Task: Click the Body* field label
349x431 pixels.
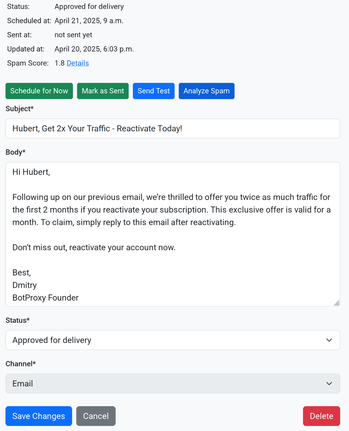Action: tap(16, 152)
